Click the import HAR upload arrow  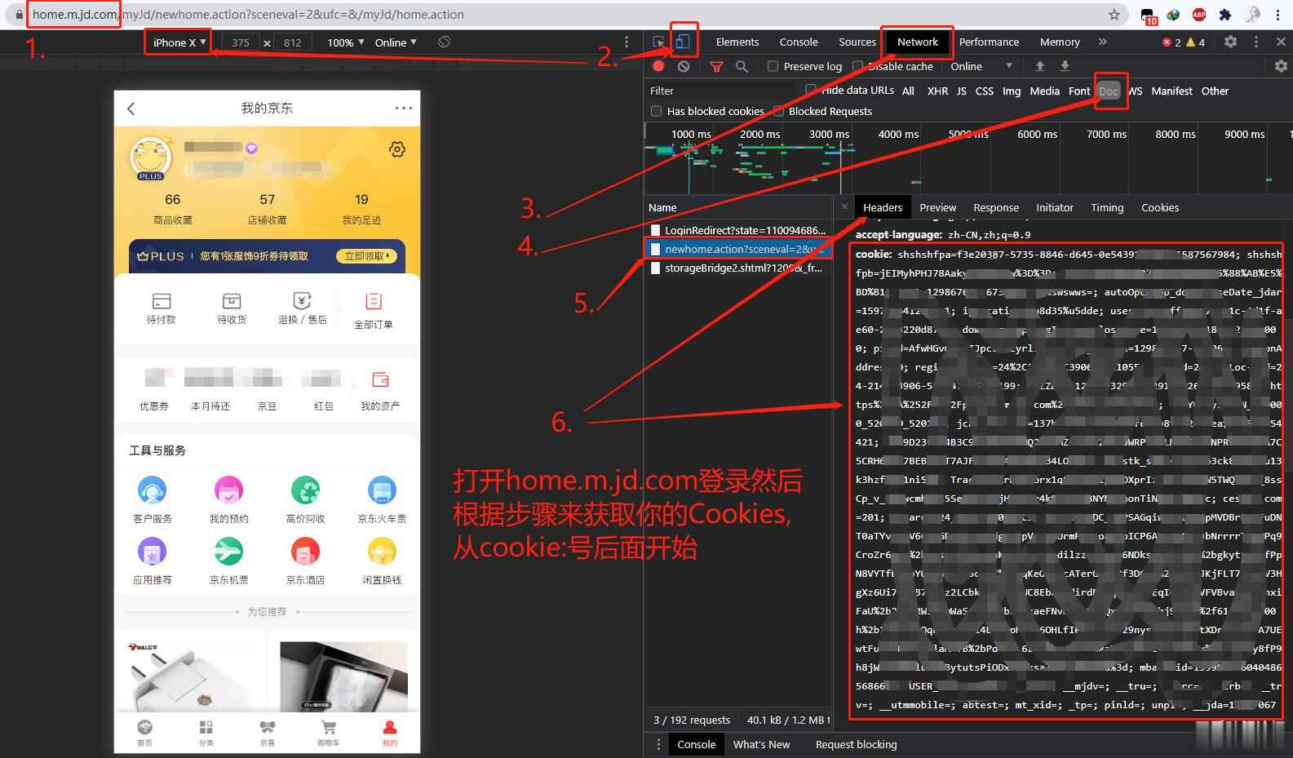[x=1039, y=66]
